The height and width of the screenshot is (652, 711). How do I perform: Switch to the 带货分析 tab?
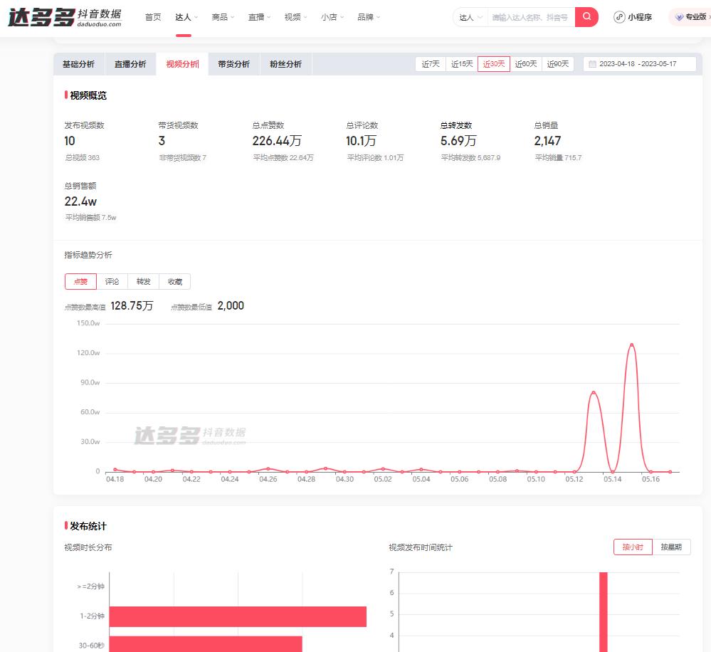tap(234, 64)
